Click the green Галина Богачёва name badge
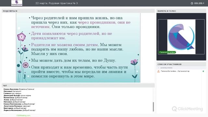This screenshot has width=208, height=117. tap(167, 52)
